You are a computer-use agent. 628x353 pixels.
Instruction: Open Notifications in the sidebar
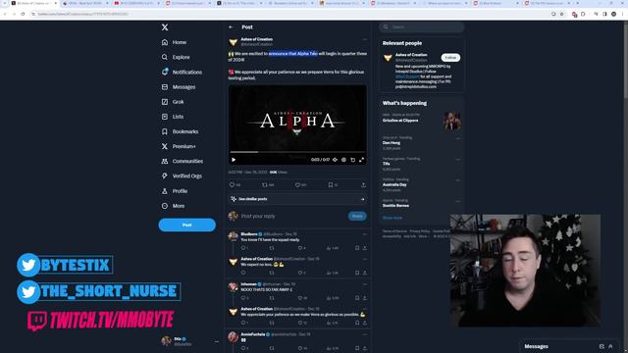pyautogui.click(x=182, y=72)
